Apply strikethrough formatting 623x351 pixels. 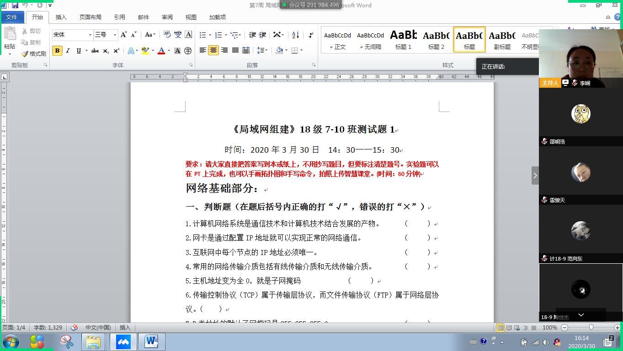[95, 51]
